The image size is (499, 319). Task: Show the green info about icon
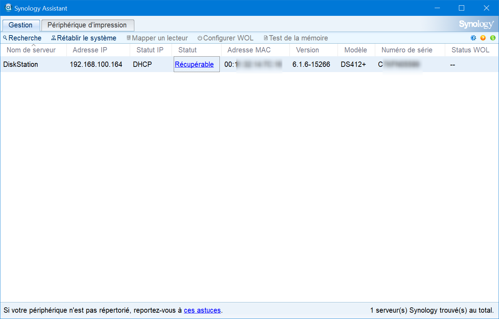[x=493, y=38]
